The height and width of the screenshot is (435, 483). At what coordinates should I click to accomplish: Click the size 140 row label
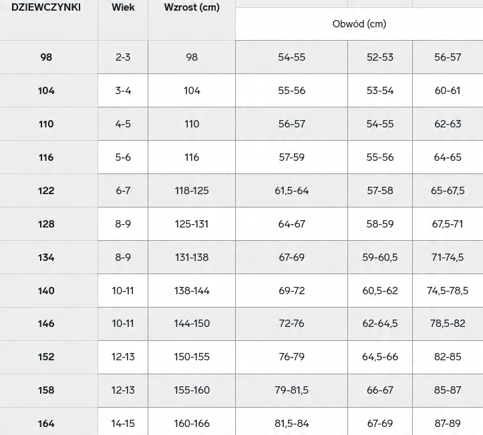(46, 291)
